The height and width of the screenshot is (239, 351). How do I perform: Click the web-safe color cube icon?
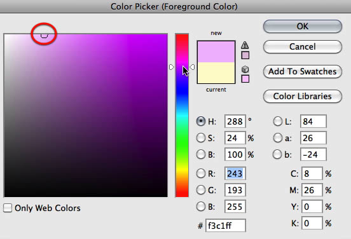[x=245, y=69]
